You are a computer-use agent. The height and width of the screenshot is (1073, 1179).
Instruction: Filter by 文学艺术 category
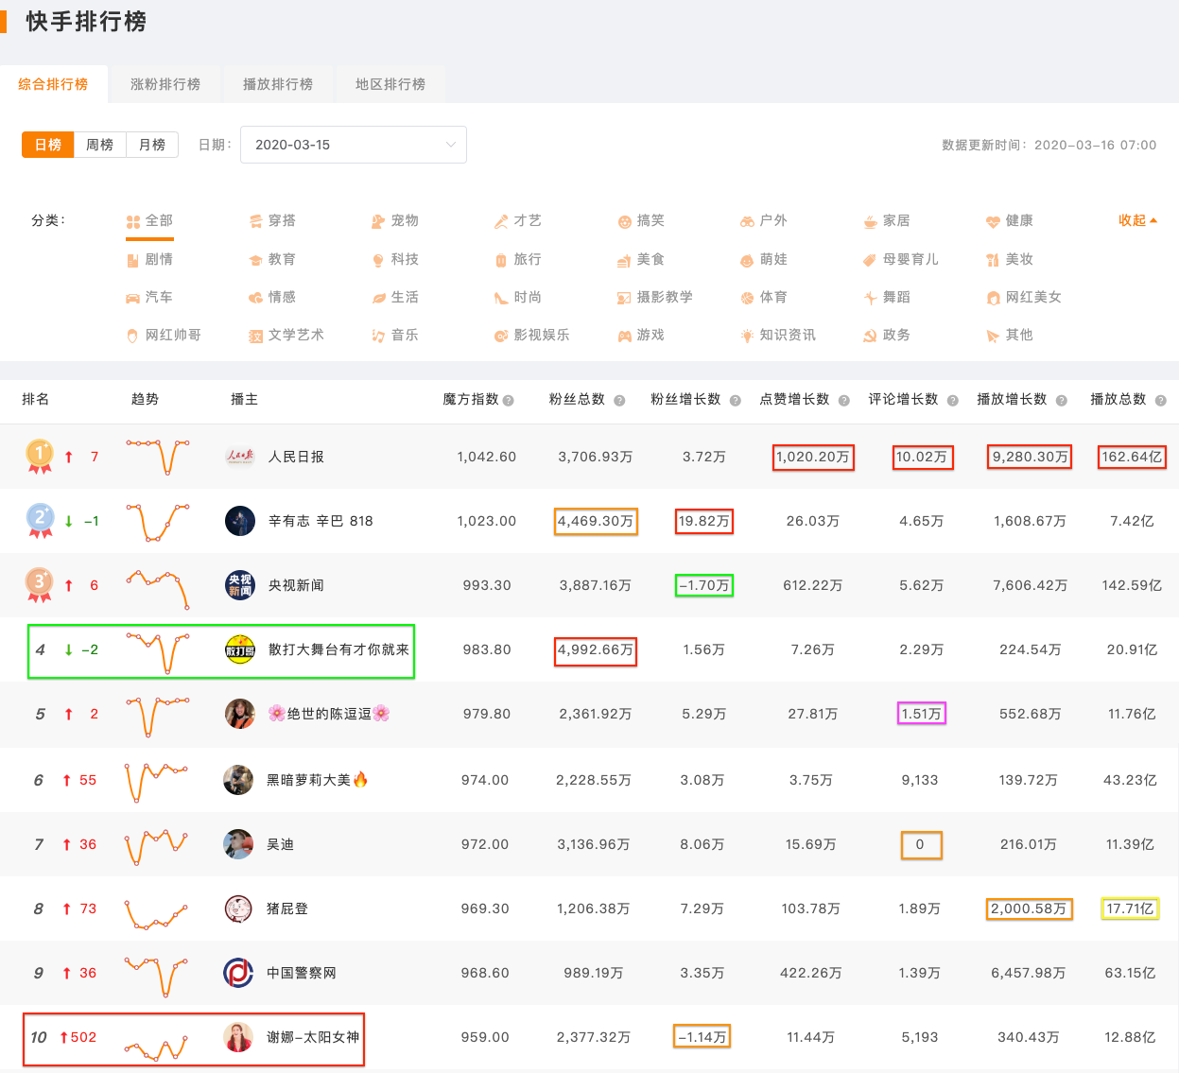[x=286, y=335]
